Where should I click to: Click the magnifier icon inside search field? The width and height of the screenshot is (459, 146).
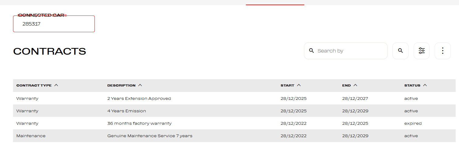pyautogui.click(x=311, y=51)
